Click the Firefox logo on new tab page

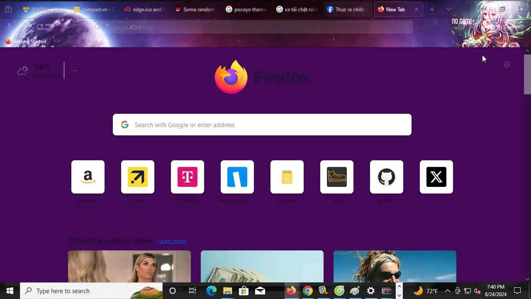[x=231, y=77]
